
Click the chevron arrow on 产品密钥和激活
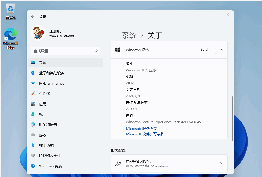click(221, 164)
